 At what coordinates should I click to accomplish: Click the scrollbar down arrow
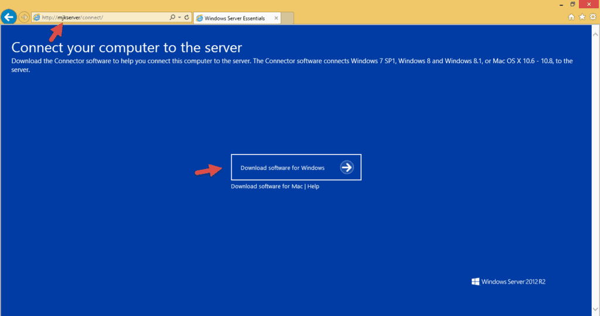click(595, 309)
